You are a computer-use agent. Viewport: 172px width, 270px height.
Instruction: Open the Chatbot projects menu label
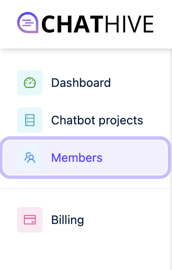(97, 120)
